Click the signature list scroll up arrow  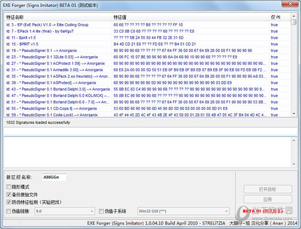(x=293, y=16)
